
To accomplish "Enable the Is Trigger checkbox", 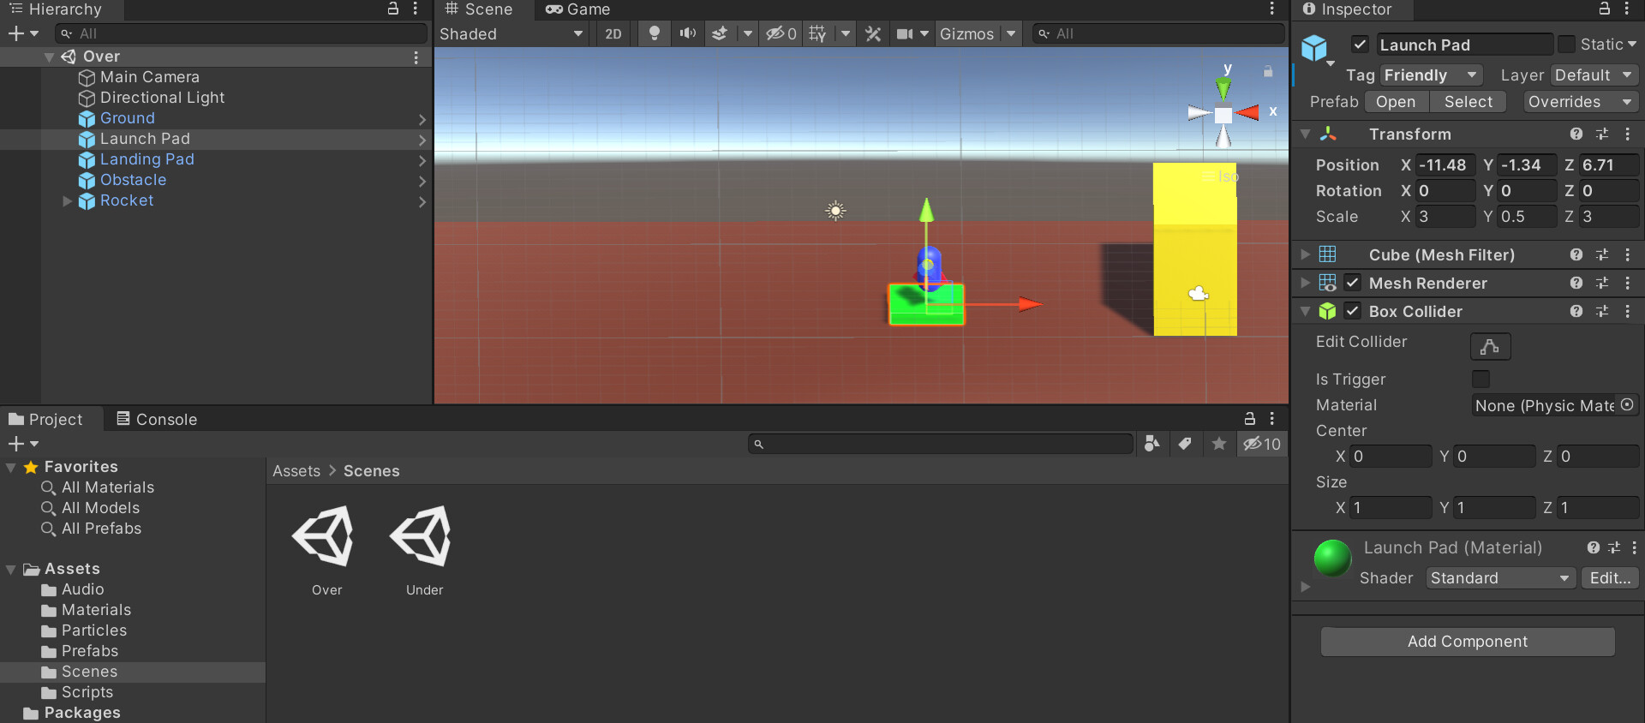I will [x=1480, y=379].
